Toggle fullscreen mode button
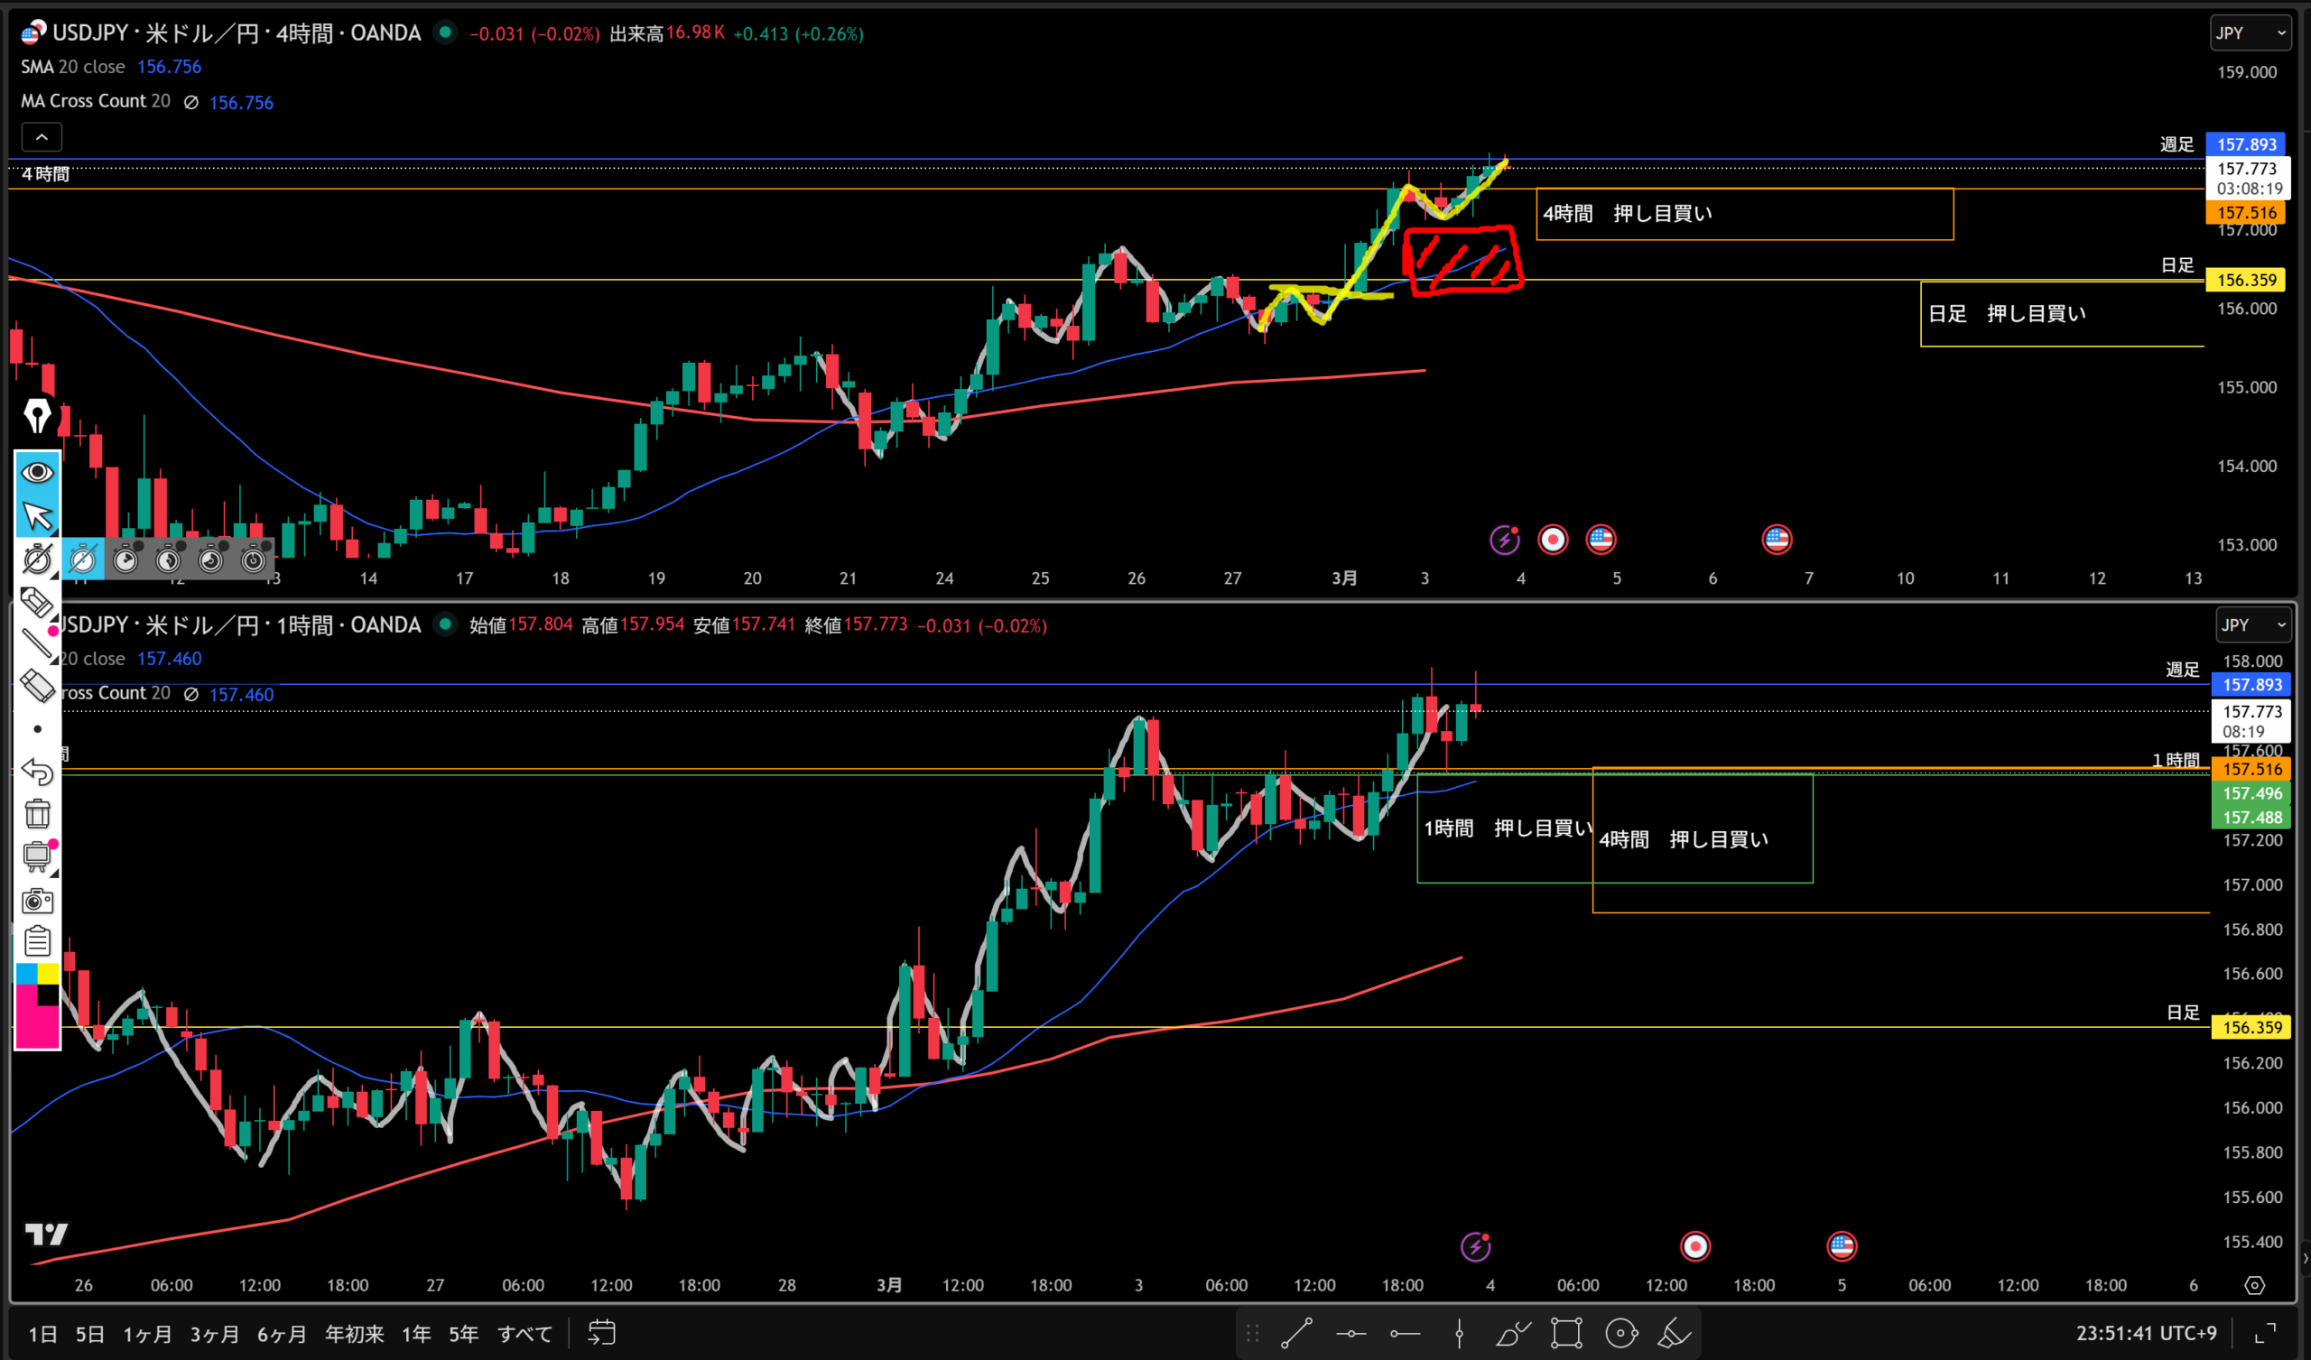The width and height of the screenshot is (2311, 1360). [x=2265, y=1333]
